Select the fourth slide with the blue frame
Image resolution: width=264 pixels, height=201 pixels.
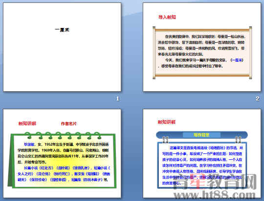[x=202, y=153]
